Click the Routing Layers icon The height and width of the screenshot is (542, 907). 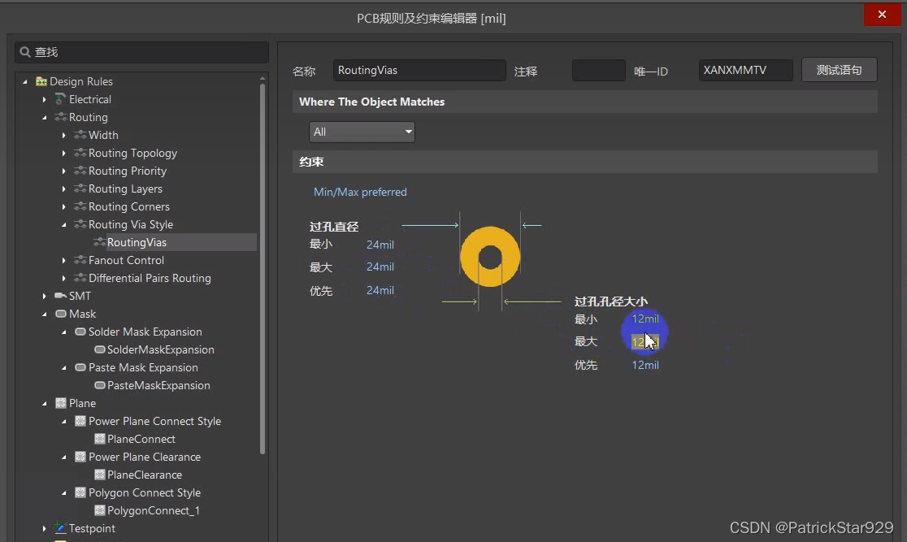(x=80, y=189)
